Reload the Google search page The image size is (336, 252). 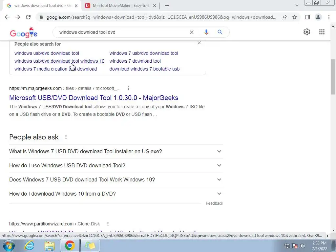coord(28,17)
